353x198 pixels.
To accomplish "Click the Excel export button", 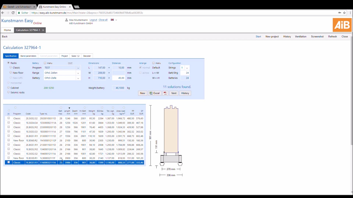I will click(154, 93).
